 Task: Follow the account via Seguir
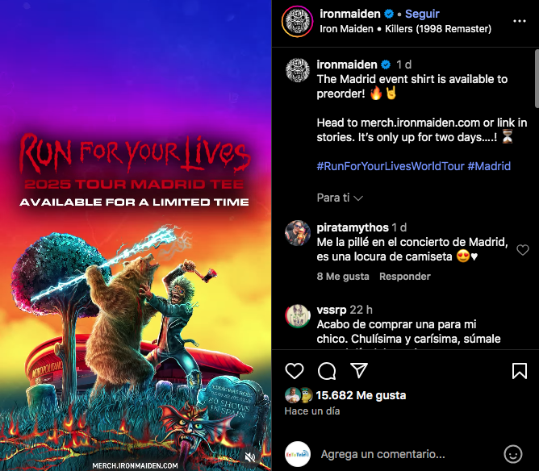click(x=422, y=14)
